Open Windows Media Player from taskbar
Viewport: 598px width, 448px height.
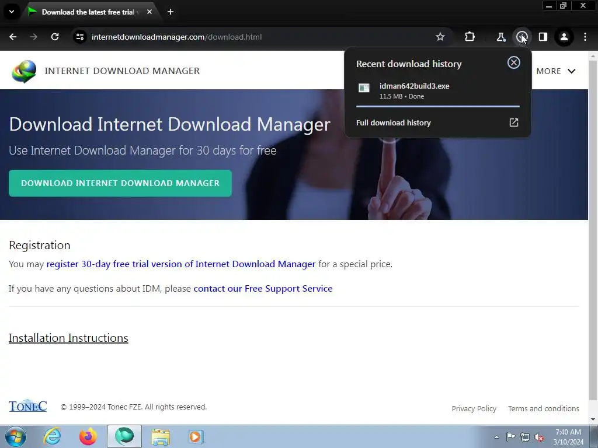pos(197,436)
